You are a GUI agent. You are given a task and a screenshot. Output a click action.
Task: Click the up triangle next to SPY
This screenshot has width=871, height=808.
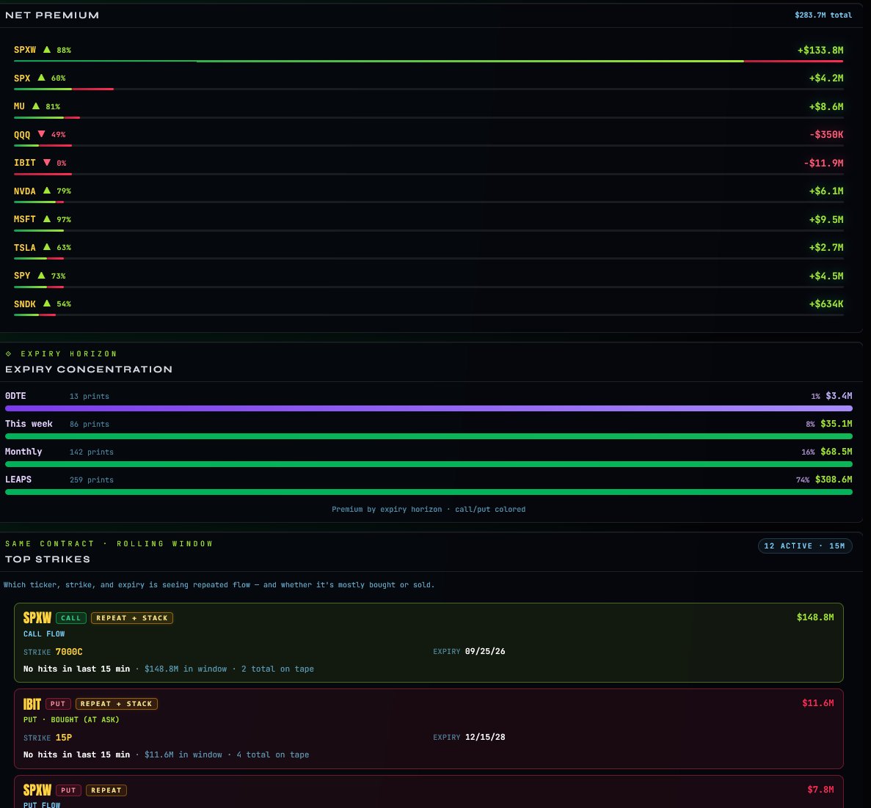41,275
